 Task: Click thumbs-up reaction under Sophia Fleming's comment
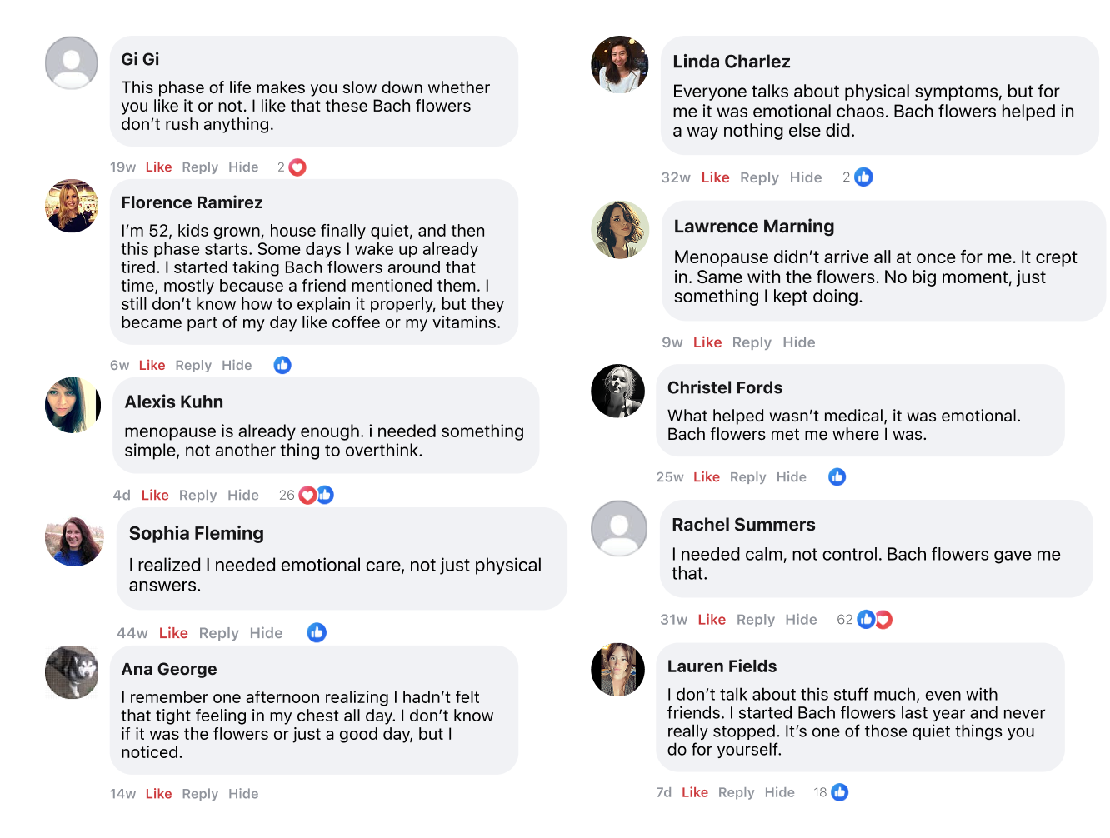317,633
